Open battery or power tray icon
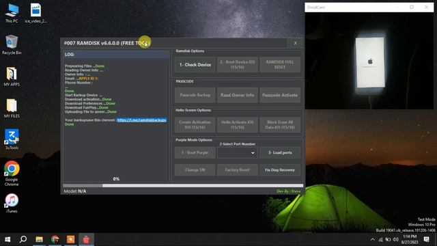The width and height of the screenshot is (437, 246). [388, 240]
